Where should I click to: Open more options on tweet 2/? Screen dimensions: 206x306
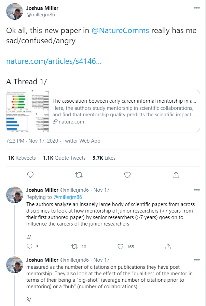197,190
